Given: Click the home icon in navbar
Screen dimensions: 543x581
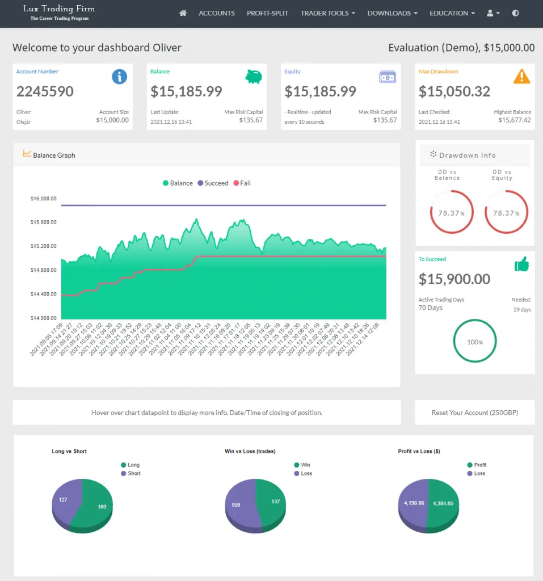Looking at the screenshot, I should 183,13.
